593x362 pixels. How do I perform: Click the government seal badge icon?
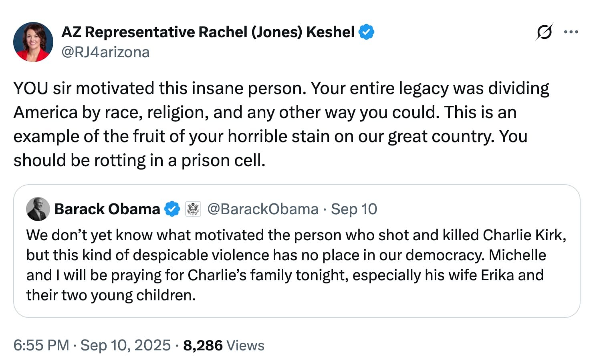click(x=193, y=209)
